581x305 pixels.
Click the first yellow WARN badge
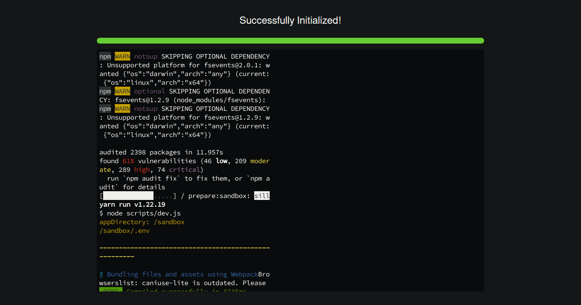click(122, 56)
